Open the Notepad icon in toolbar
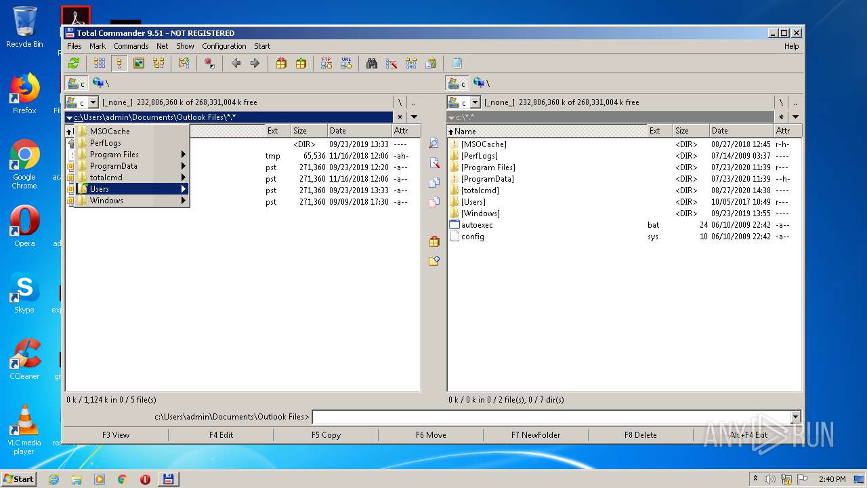Screen dimensions: 867x488 click(457, 63)
